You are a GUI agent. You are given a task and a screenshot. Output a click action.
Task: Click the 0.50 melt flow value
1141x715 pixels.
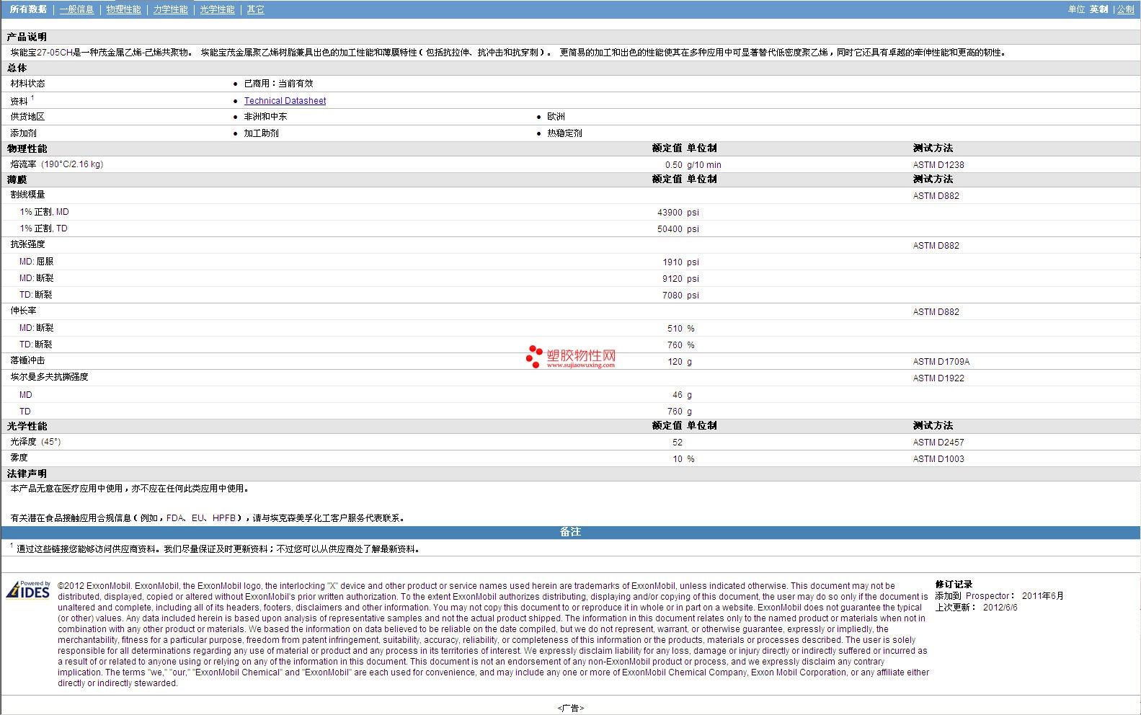[673, 165]
